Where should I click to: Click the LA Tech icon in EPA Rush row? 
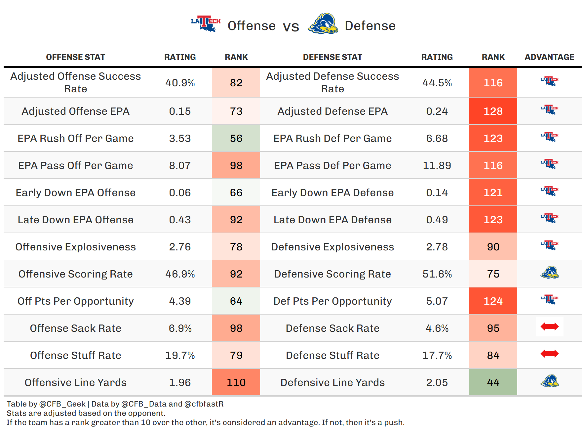pyautogui.click(x=549, y=137)
